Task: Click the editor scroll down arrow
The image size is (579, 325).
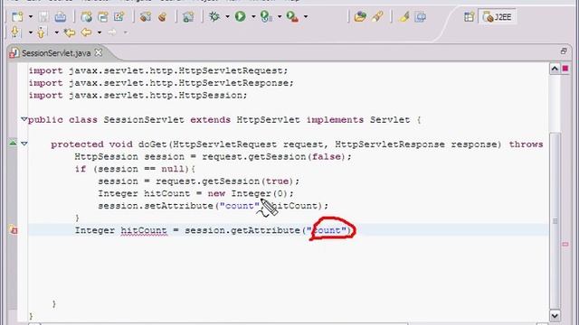Action: (555, 315)
